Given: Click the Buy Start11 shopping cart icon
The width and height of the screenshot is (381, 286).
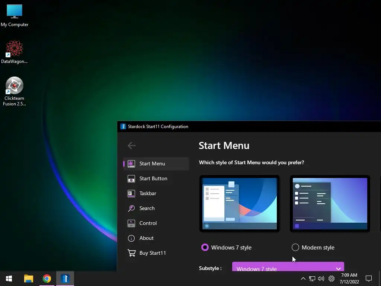Looking at the screenshot, I should point(131,253).
